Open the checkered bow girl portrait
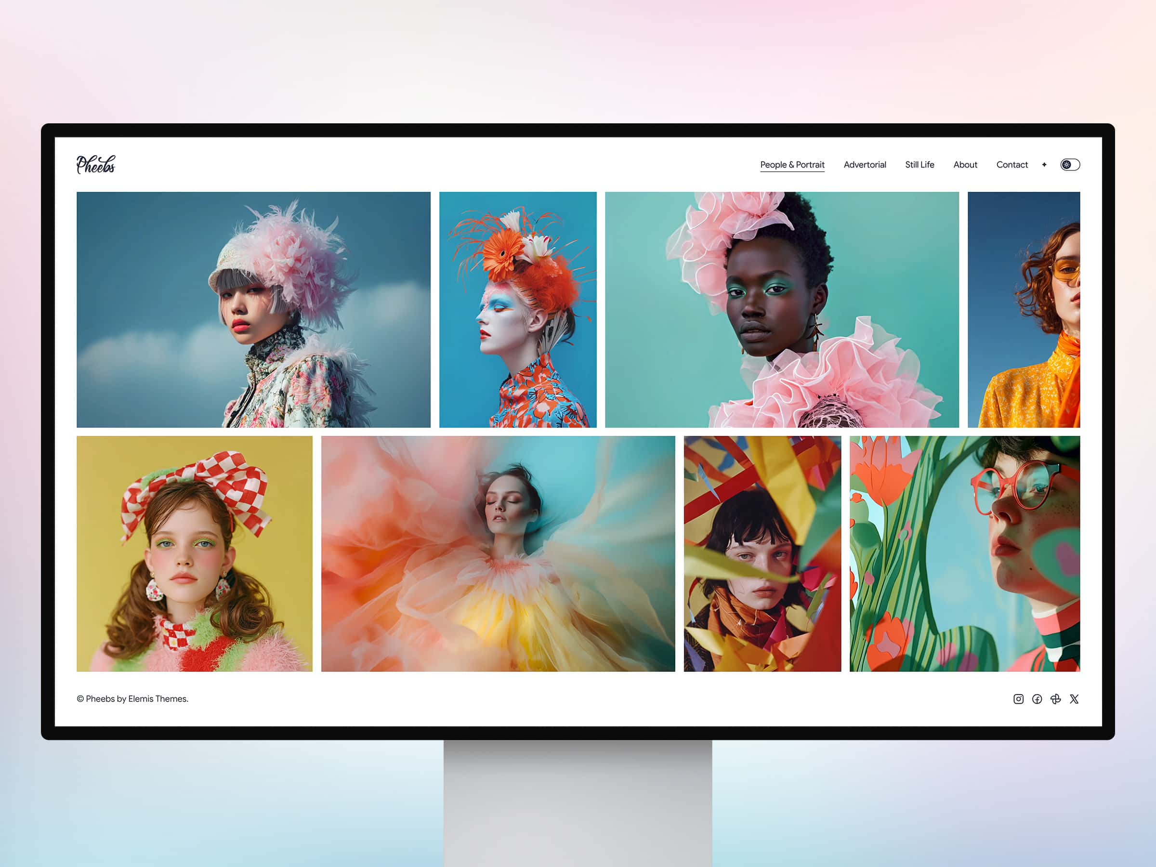The width and height of the screenshot is (1156, 867). pos(195,553)
